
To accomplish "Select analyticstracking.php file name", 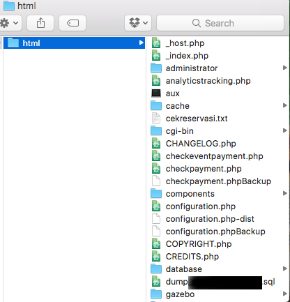I will [208, 81].
